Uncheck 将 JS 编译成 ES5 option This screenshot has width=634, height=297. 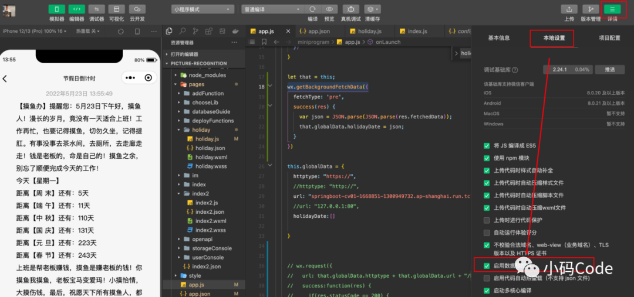[486, 146]
